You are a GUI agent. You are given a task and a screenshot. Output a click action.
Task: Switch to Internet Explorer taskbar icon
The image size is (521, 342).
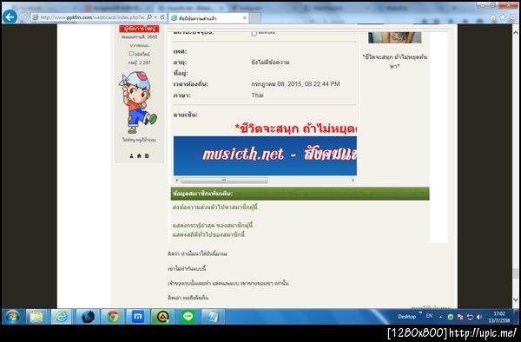click(x=62, y=317)
